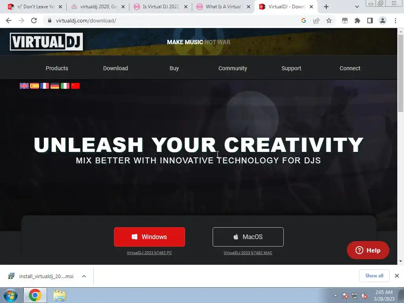The height and width of the screenshot is (303, 404).
Task: Switch to the 'What Is A Virtual' tab
Action: coord(223,7)
